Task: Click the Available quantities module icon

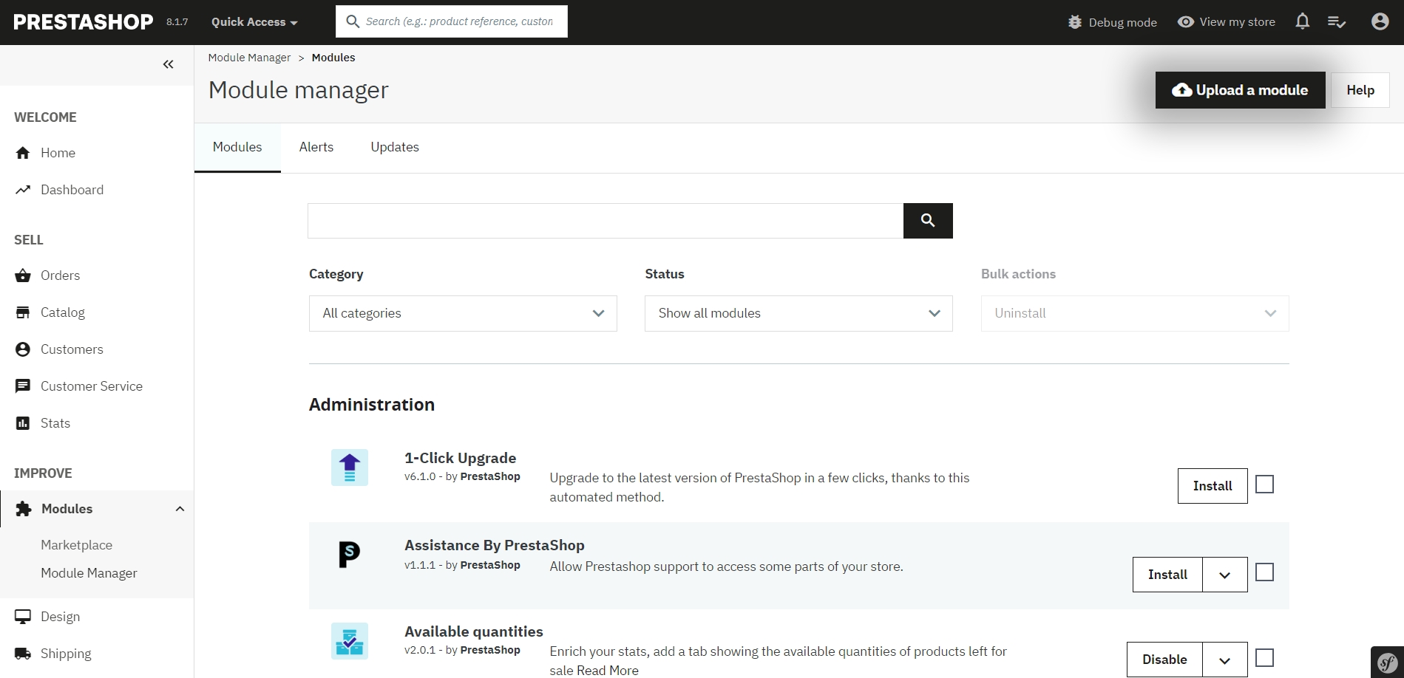Action: 350,641
